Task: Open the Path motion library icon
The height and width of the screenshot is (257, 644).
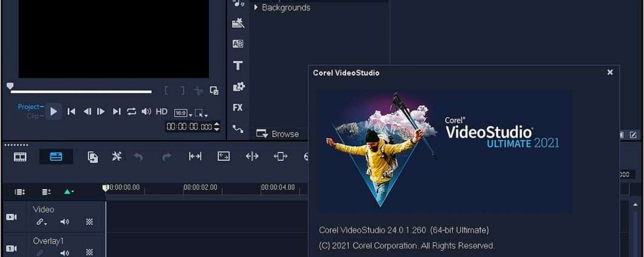Action: point(238,128)
